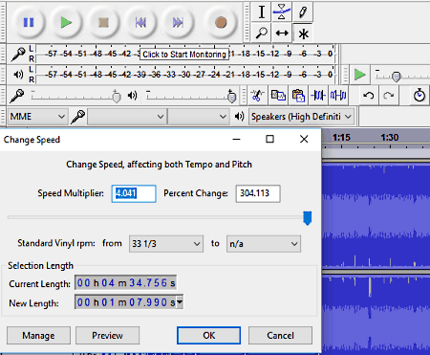
Task: Click Trim audio outside selection icon
Action: click(x=318, y=95)
